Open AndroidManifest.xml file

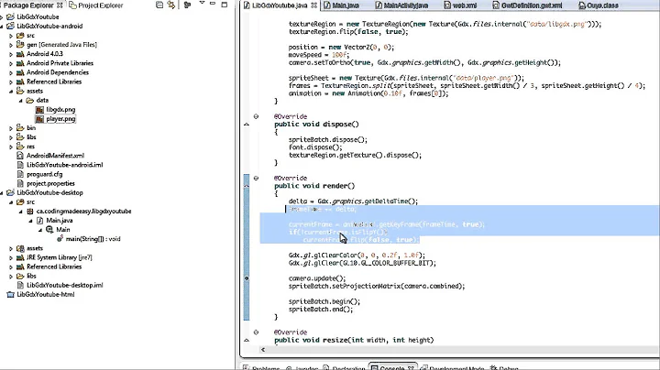click(x=55, y=156)
